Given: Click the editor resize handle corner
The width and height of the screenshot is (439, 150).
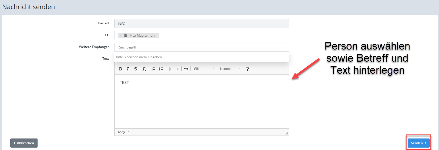Looking at the screenshot, I should click(287, 133).
